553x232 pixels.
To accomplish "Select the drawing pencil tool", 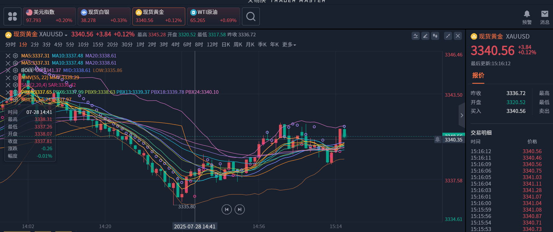I will 425,36.
